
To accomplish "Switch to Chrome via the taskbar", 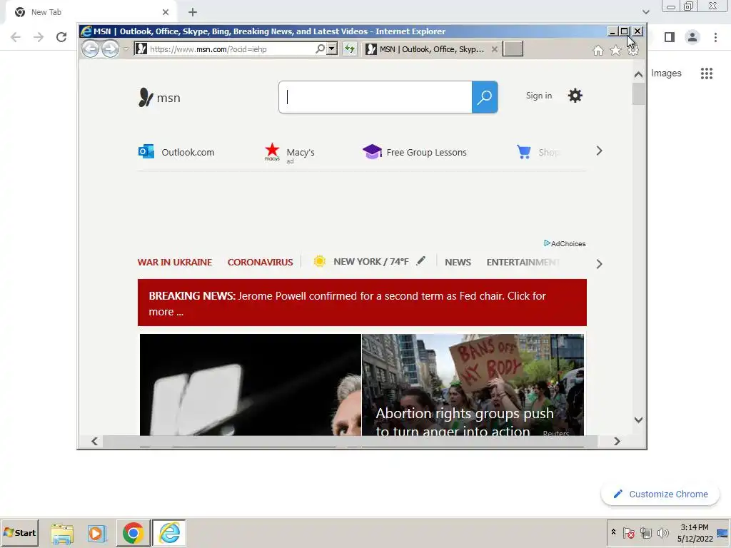I will 133,533.
